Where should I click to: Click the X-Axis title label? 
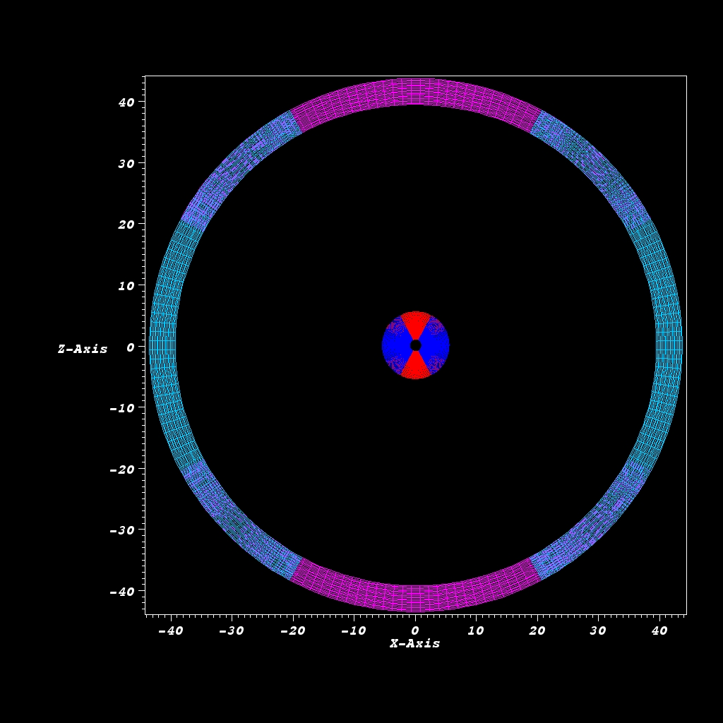pyautogui.click(x=415, y=644)
